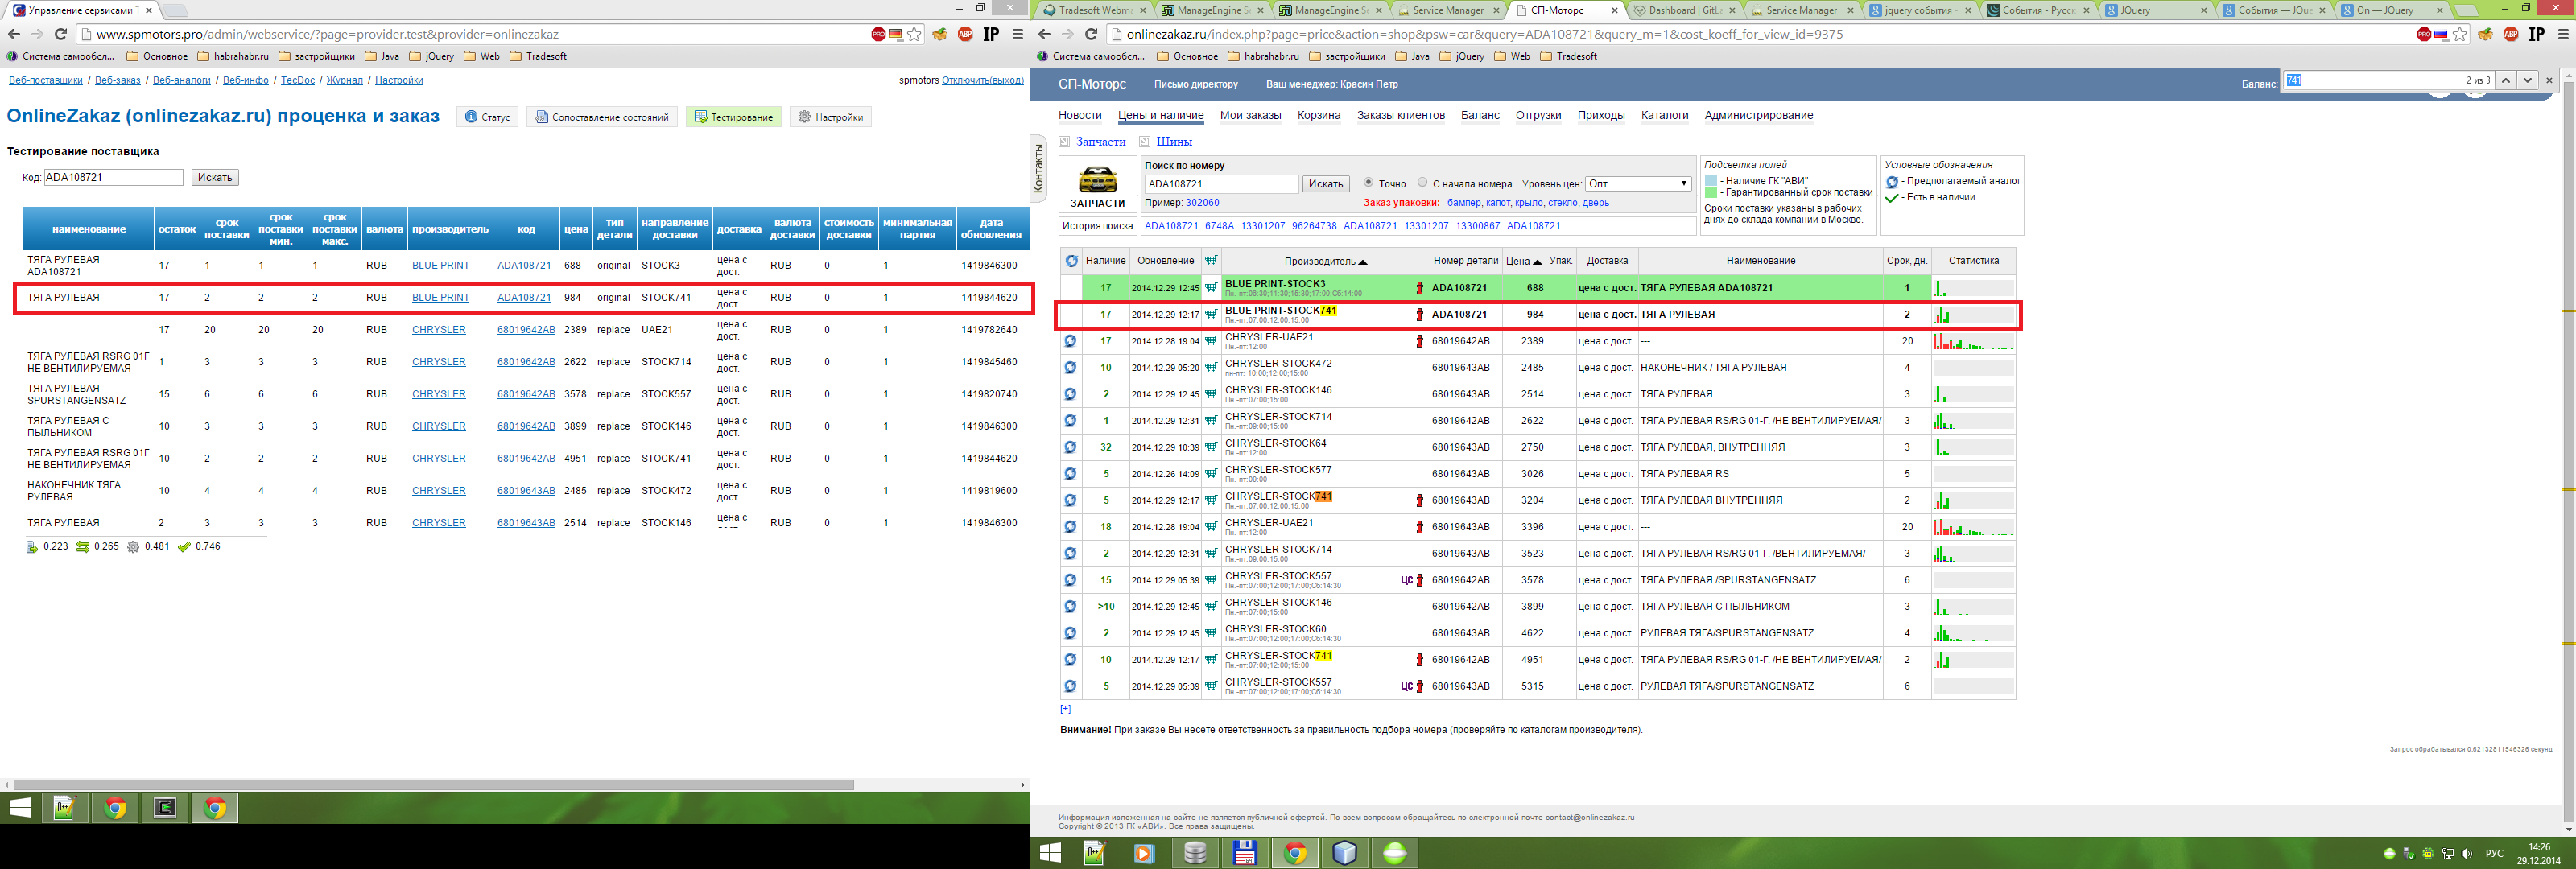
Task: Open the Настройки button tab with gear
Action: (x=830, y=117)
